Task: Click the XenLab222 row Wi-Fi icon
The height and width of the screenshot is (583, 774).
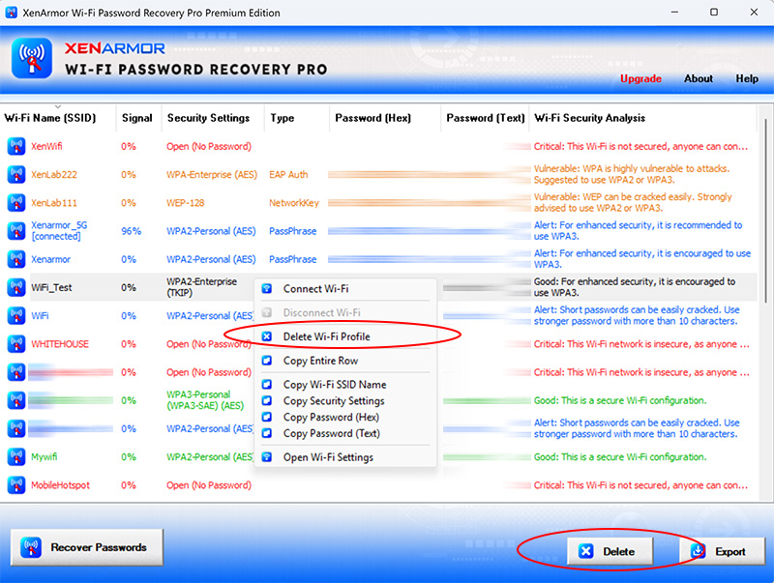Action: (15, 175)
